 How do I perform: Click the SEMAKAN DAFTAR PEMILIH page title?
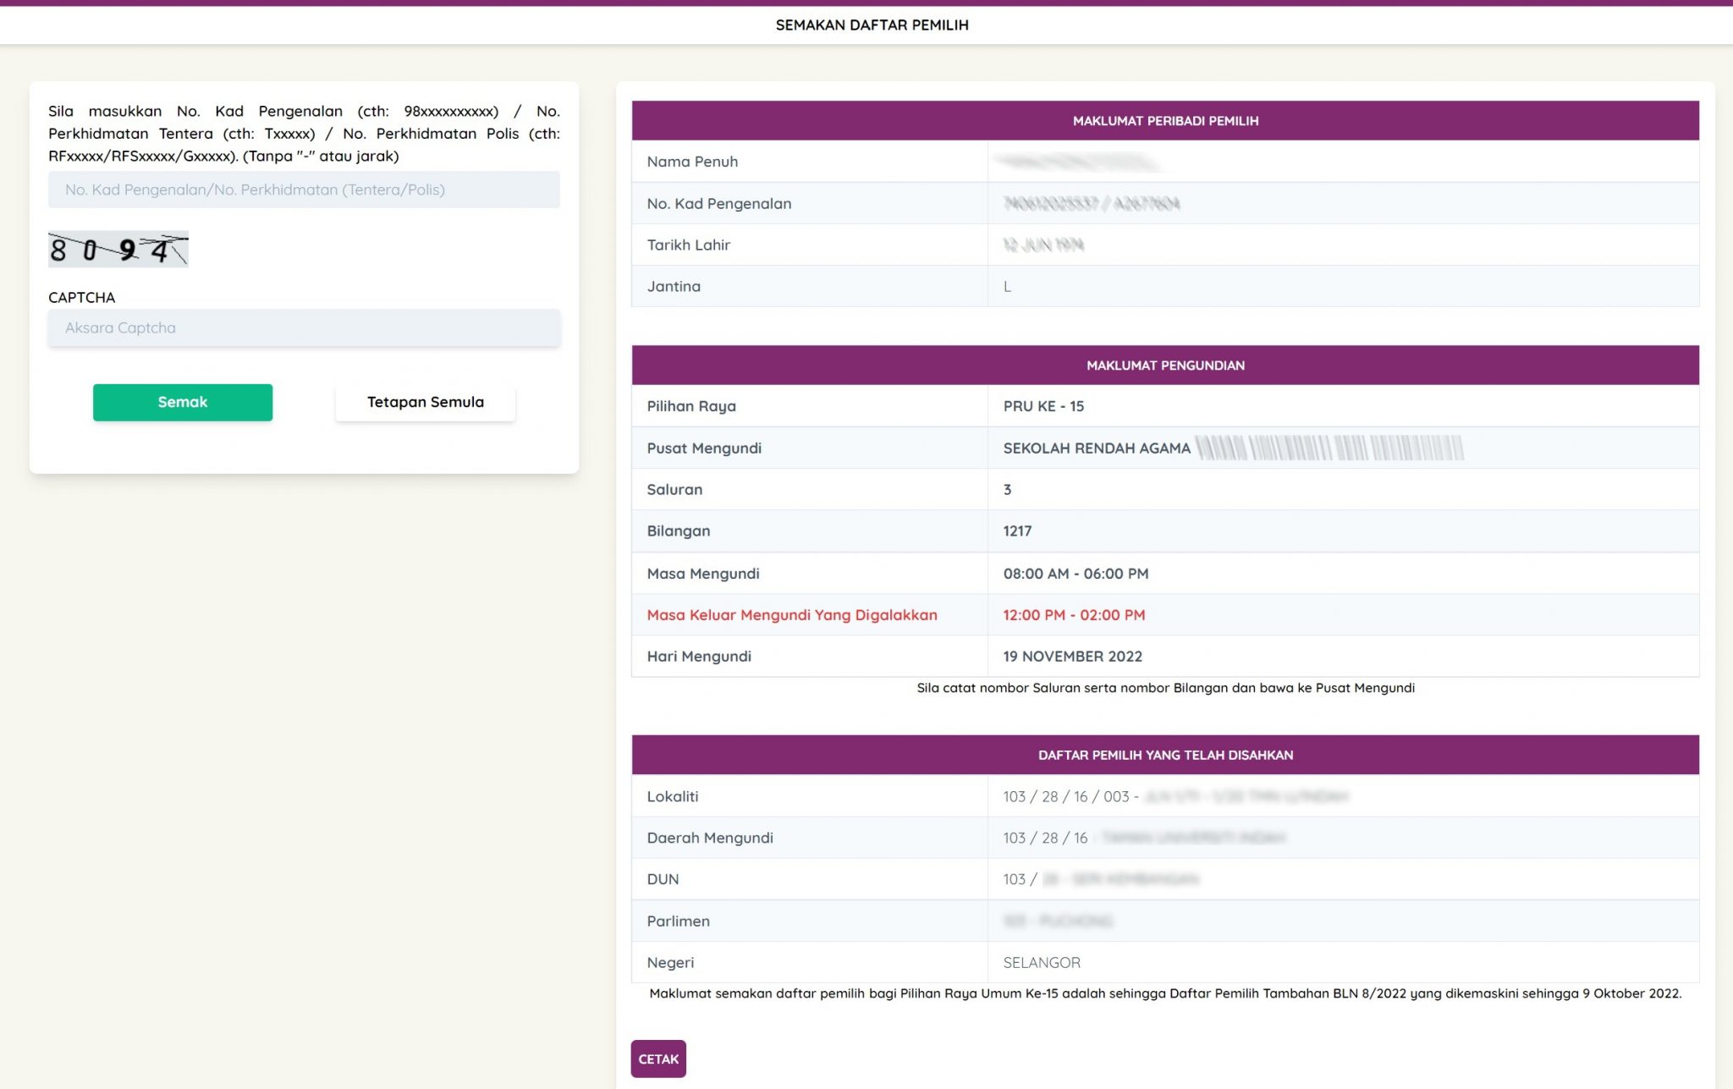coord(872,25)
